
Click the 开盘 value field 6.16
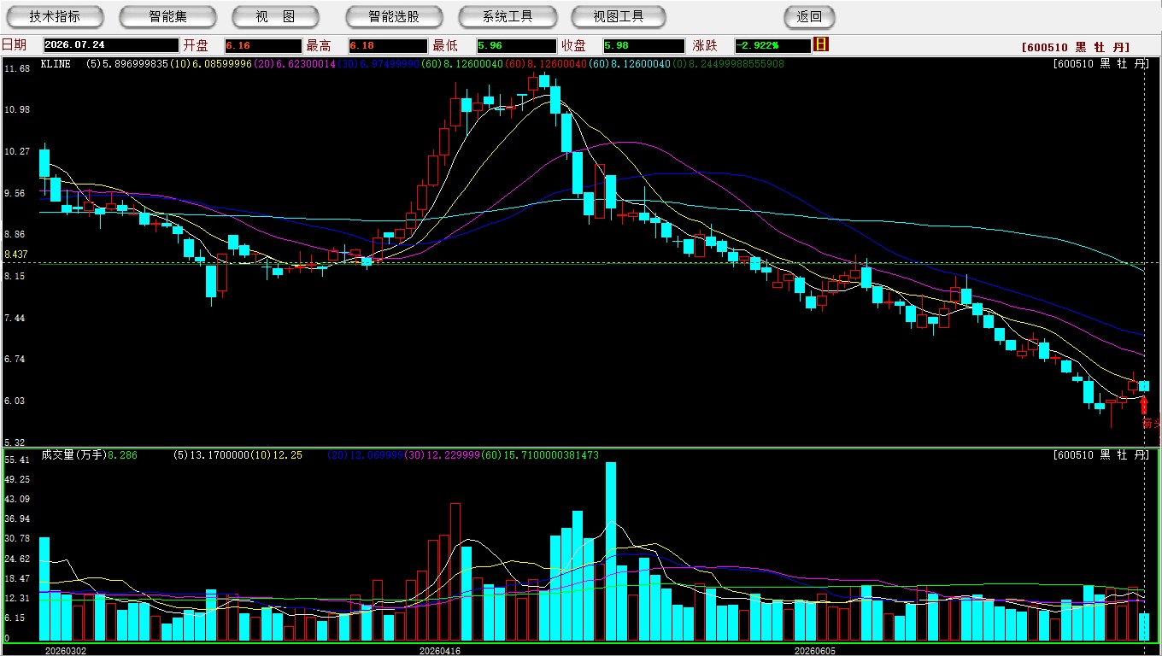click(263, 45)
